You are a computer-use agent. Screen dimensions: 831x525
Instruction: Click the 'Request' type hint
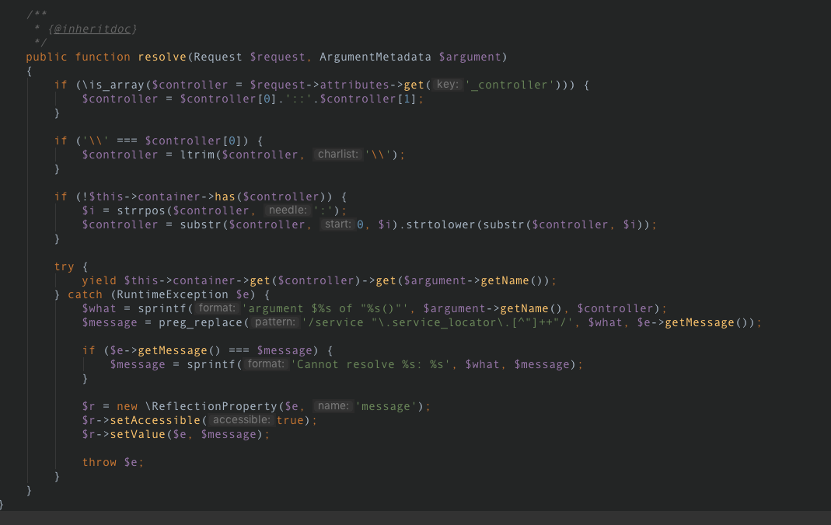tap(218, 57)
